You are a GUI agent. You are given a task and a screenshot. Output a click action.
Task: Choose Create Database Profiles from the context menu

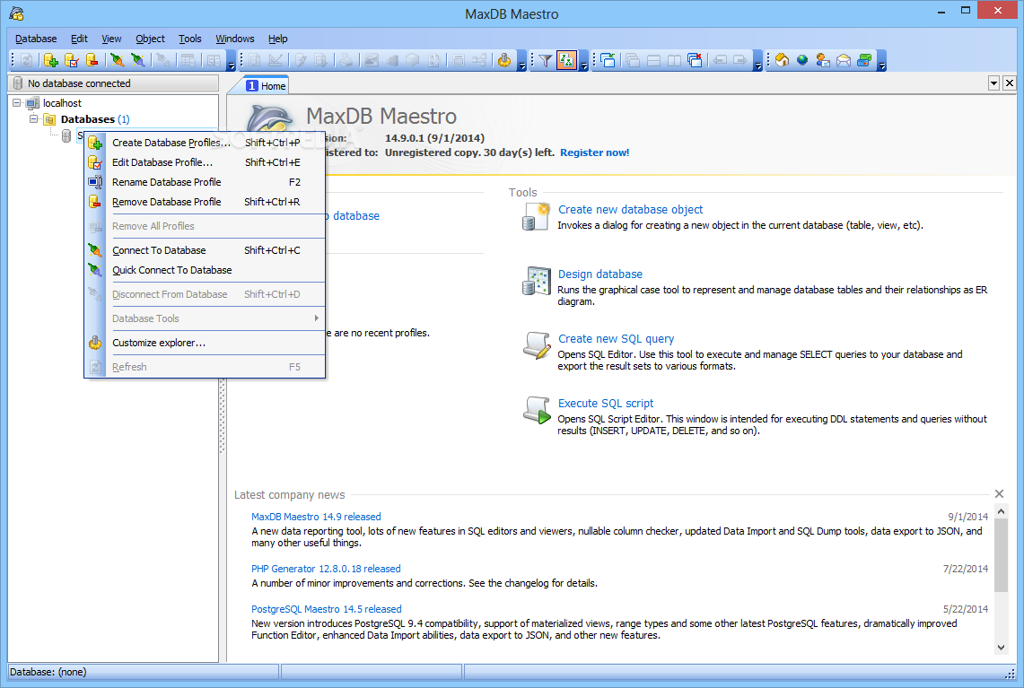click(x=205, y=143)
